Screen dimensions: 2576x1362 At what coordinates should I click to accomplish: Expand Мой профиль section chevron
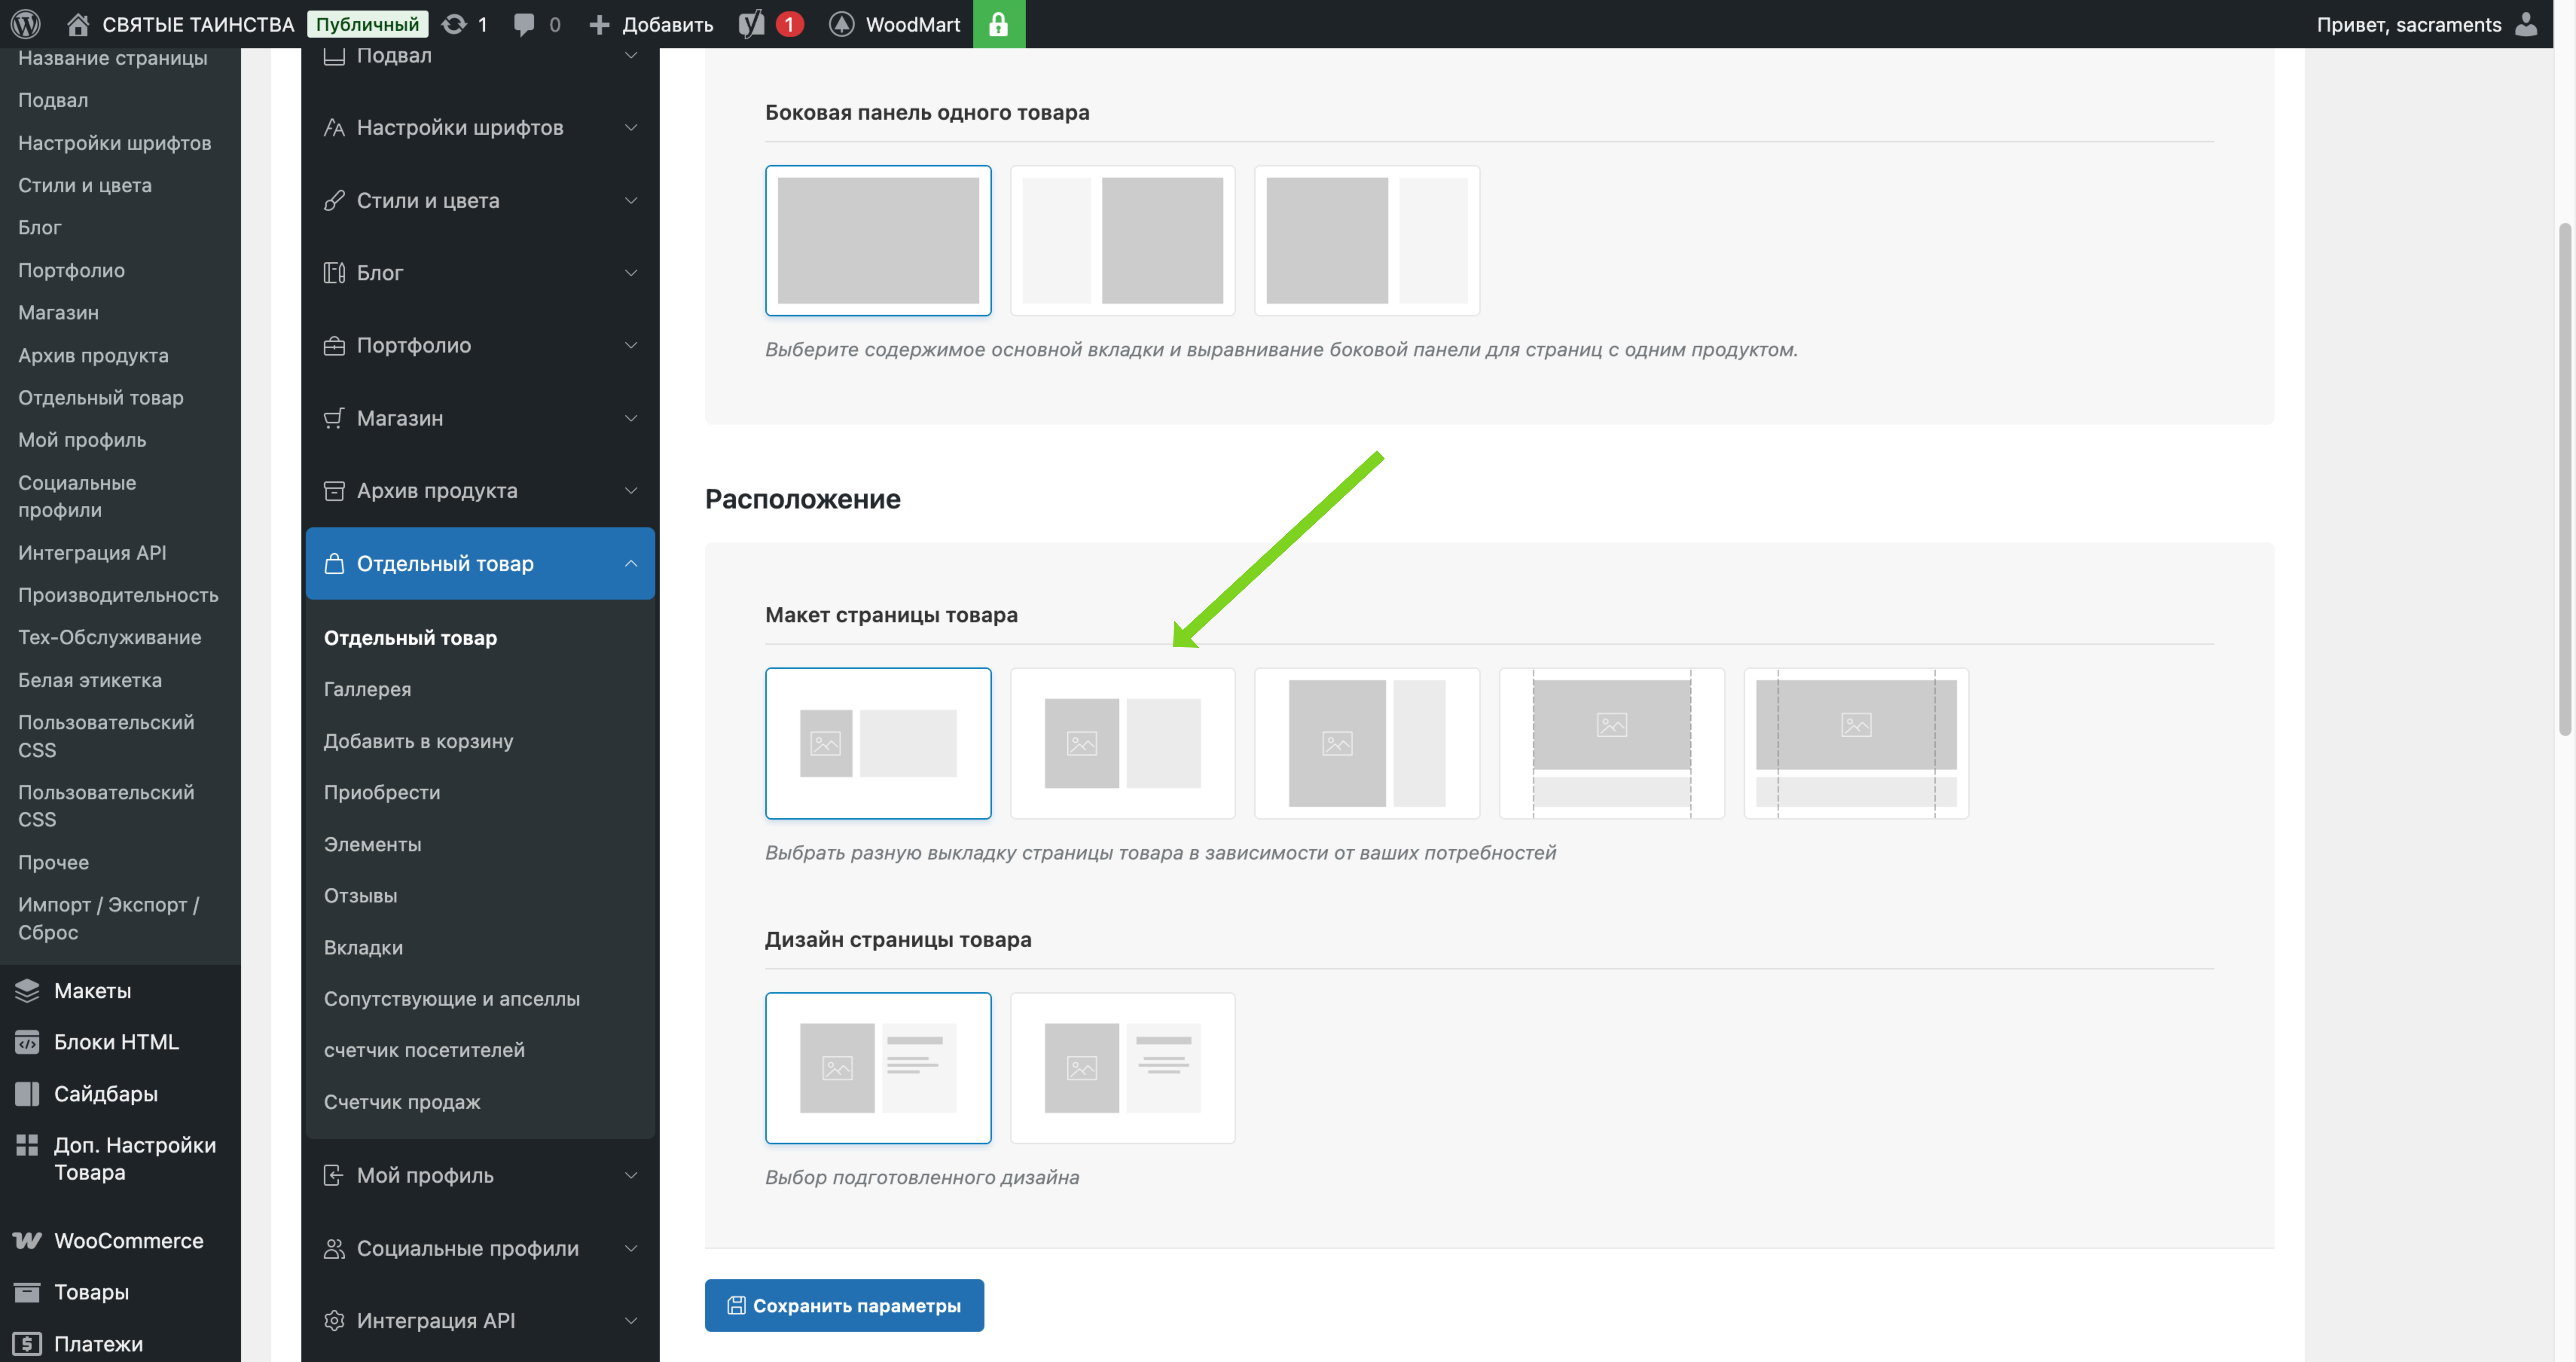tap(631, 1176)
